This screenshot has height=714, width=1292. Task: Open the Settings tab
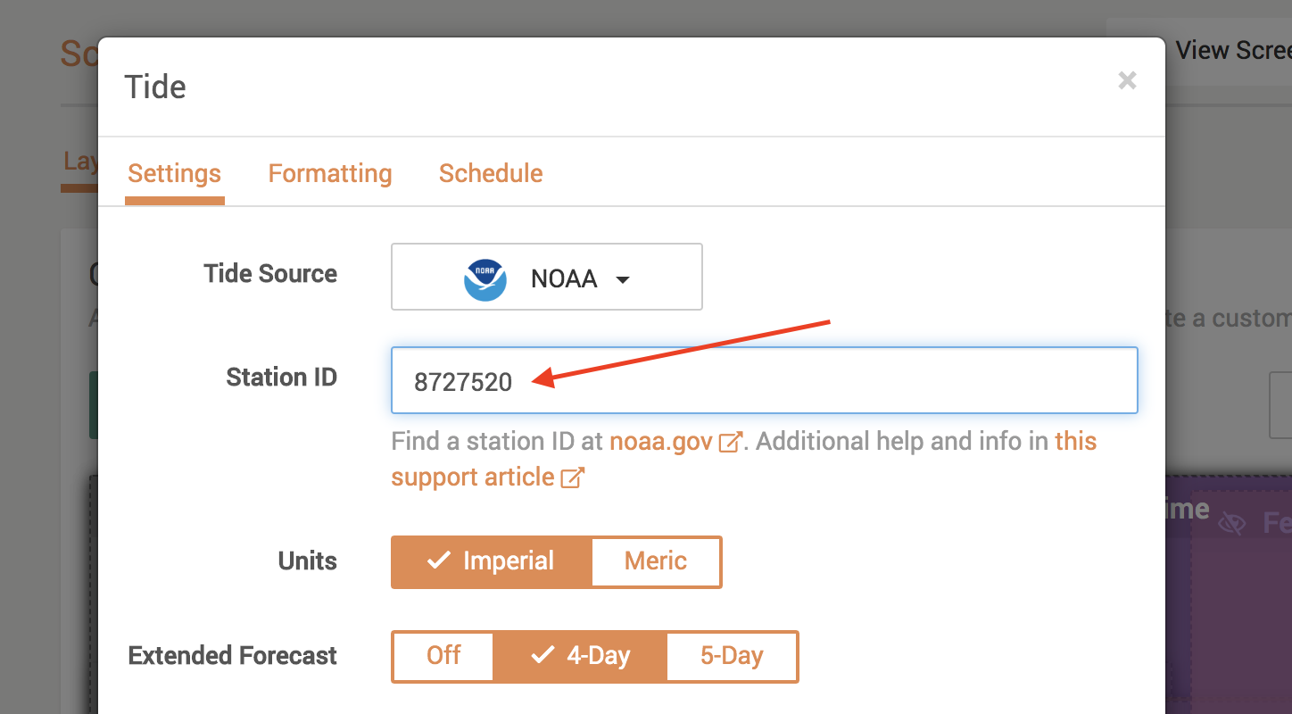pyautogui.click(x=174, y=173)
